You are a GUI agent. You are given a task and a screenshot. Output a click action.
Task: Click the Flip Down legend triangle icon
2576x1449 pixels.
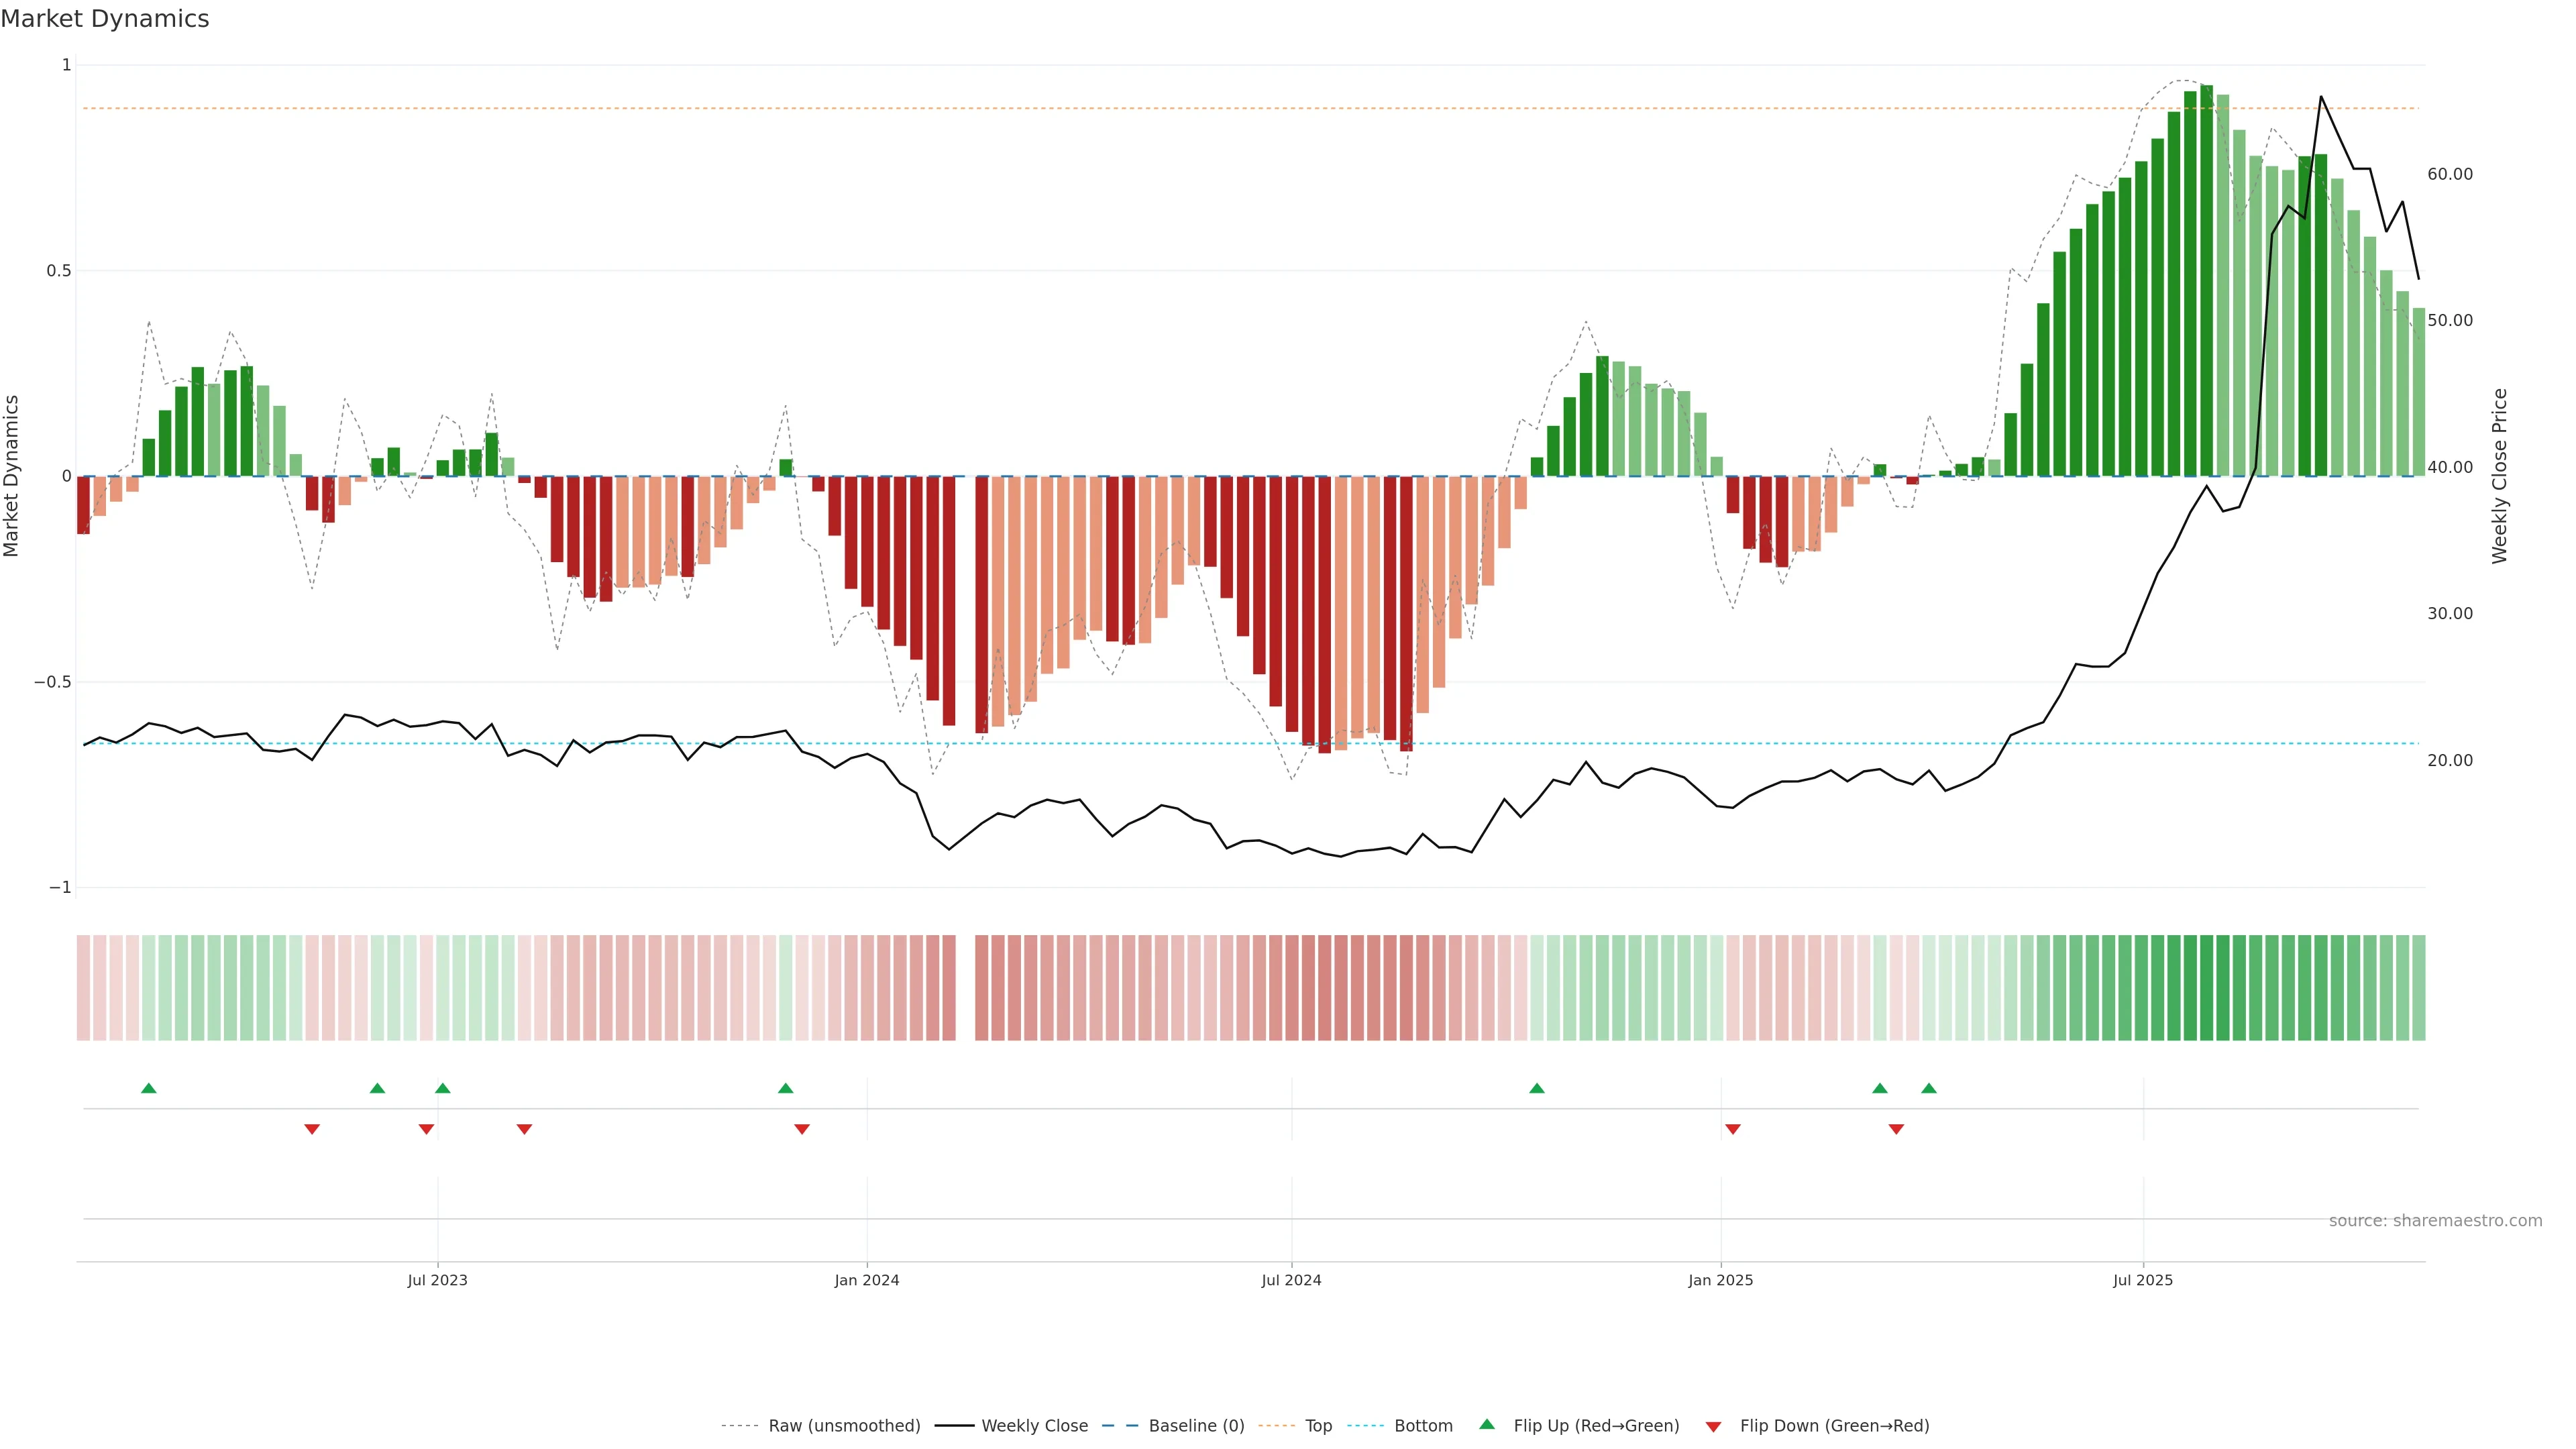click(1713, 1427)
